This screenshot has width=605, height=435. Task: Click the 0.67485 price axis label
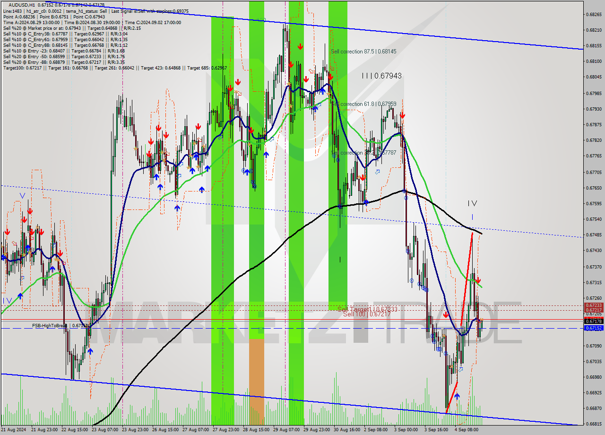click(594, 235)
